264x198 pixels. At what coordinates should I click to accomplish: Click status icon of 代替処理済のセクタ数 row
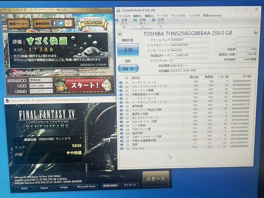(121, 95)
